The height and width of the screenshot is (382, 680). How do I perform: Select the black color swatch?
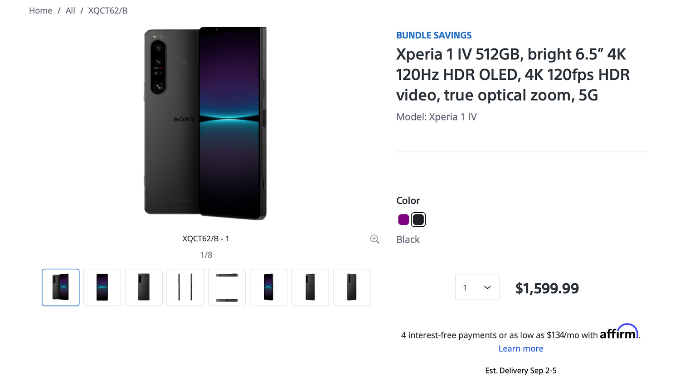(418, 220)
